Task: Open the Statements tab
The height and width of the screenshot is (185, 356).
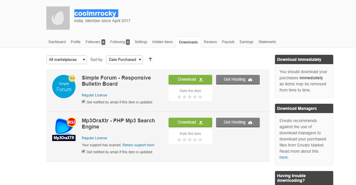Action: tap(267, 42)
